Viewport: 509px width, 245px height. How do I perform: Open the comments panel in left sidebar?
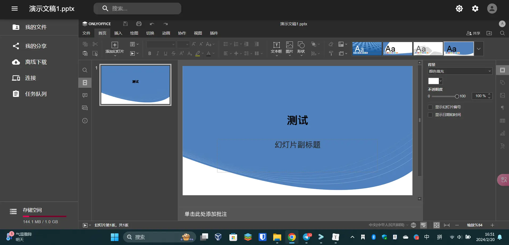tap(85, 95)
